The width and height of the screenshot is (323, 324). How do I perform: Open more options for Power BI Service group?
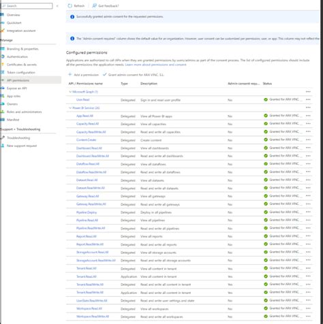click(308, 108)
